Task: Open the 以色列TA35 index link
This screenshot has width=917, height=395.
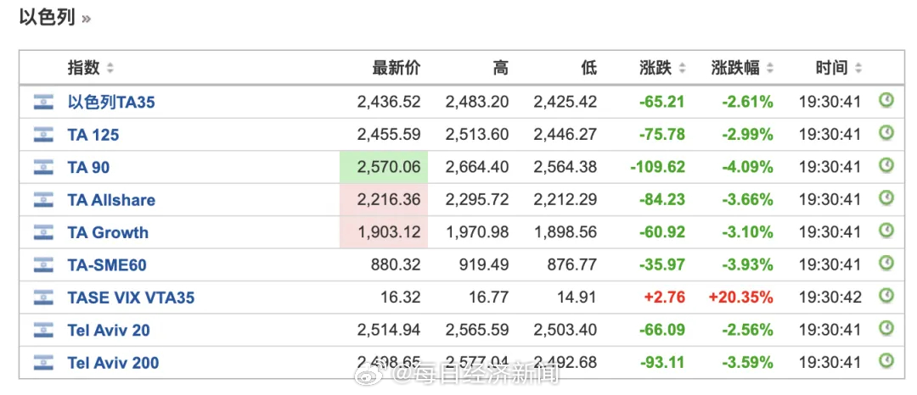Action: 111,102
